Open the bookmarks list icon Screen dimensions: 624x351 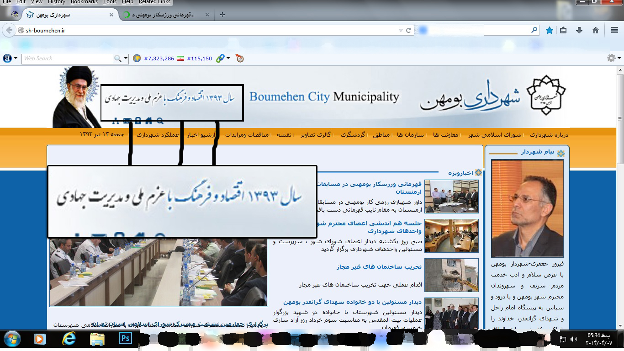click(x=563, y=30)
